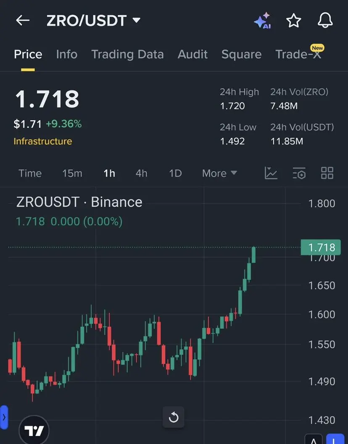Viewport: 348px width, 444px height.
Task: Switch to the Price tab
Action: (28, 54)
